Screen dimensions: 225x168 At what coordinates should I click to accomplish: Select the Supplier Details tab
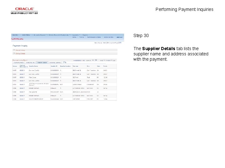pyautogui.click(x=42, y=63)
